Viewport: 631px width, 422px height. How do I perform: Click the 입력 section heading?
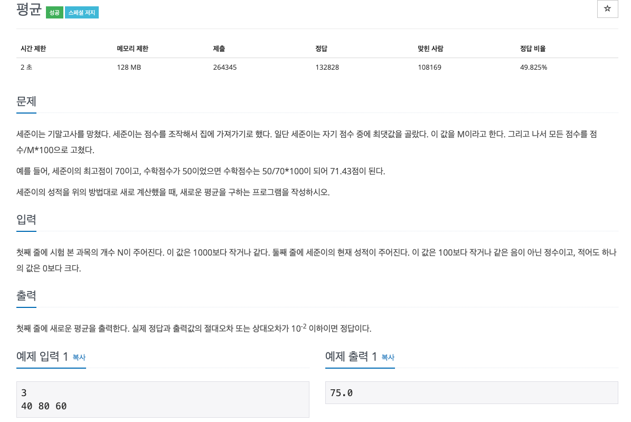pyautogui.click(x=26, y=220)
